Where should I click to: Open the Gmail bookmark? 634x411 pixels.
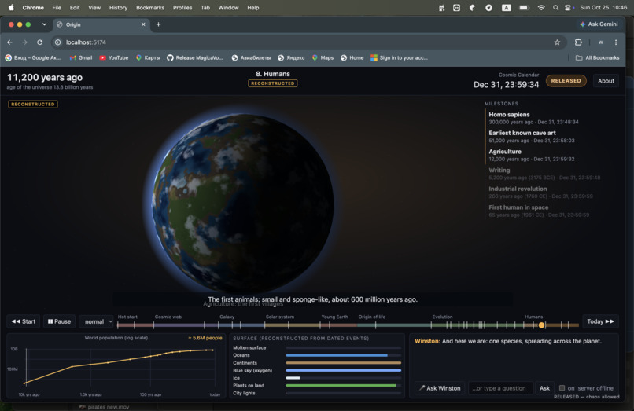[x=81, y=58]
